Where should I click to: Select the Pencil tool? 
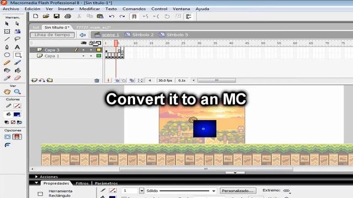[x=7, y=63]
